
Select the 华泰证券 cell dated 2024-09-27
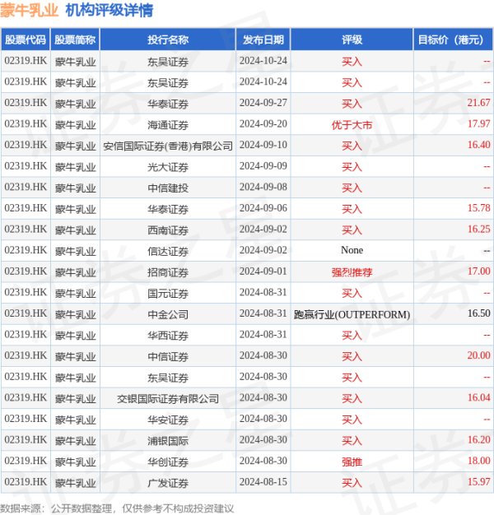[168, 104]
